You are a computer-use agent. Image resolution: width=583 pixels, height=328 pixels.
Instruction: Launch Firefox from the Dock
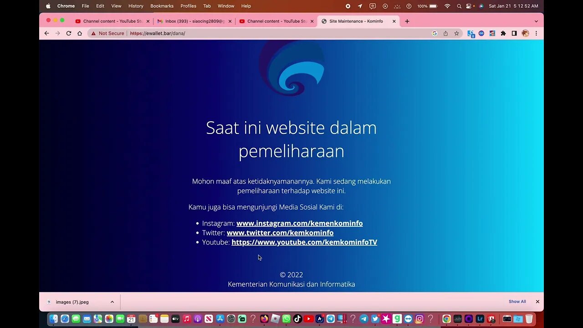tap(264, 319)
